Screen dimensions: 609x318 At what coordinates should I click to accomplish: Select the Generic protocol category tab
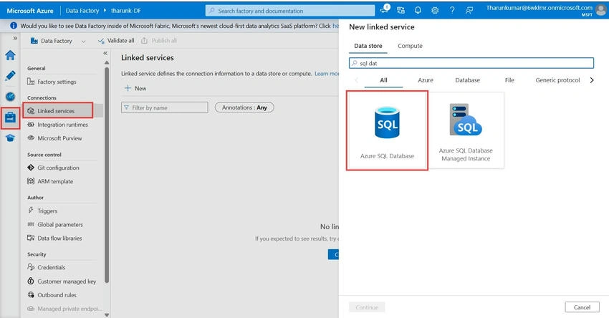pos(557,80)
